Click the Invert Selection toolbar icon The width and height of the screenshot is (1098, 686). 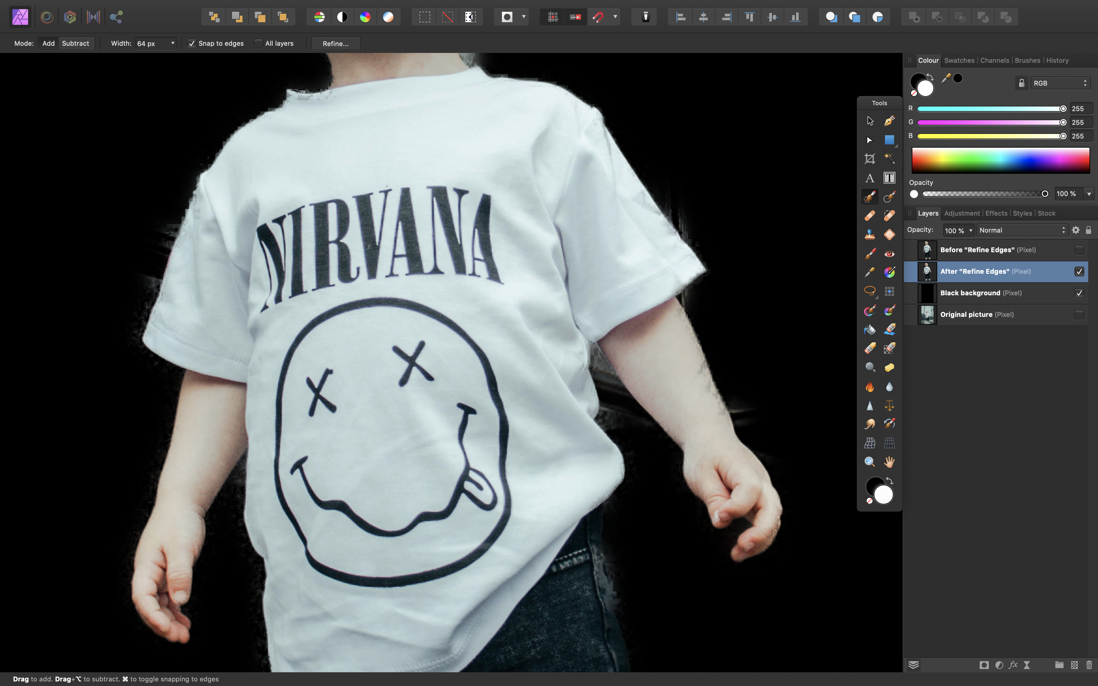point(471,17)
